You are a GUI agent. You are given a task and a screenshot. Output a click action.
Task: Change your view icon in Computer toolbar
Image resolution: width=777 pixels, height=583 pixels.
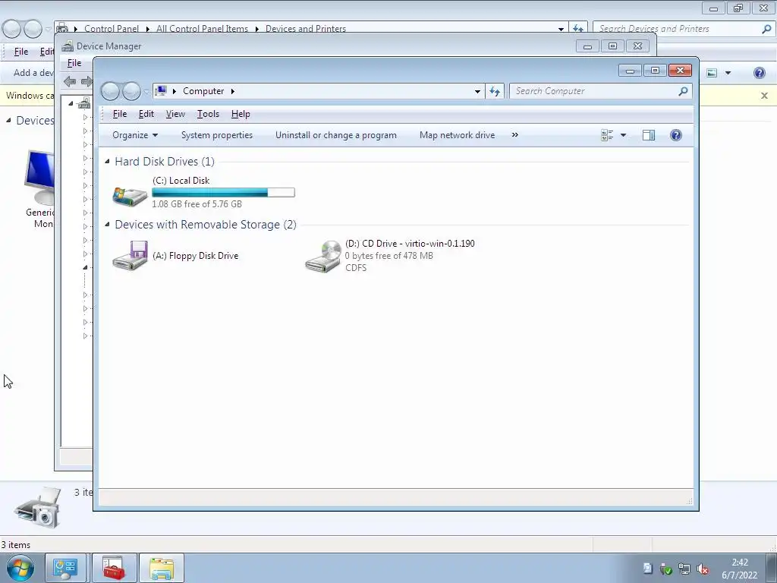[607, 135]
